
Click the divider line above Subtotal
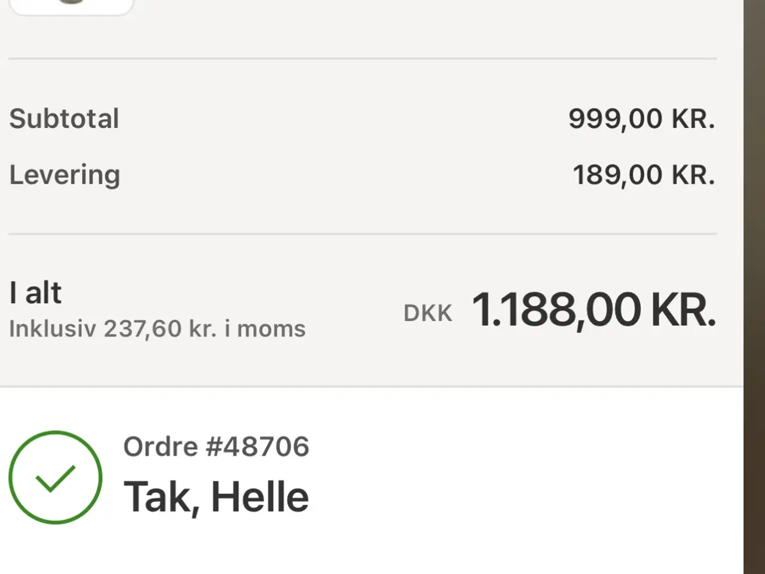(x=362, y=59)
